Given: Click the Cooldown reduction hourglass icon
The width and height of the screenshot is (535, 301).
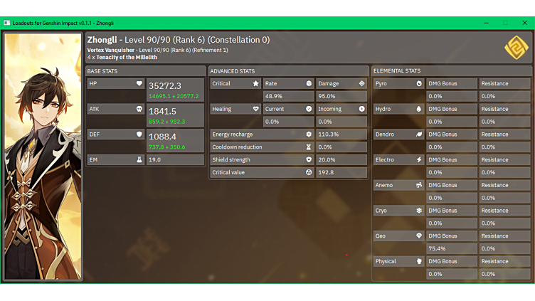Looking at the screenshot, I should click(309, 147).
